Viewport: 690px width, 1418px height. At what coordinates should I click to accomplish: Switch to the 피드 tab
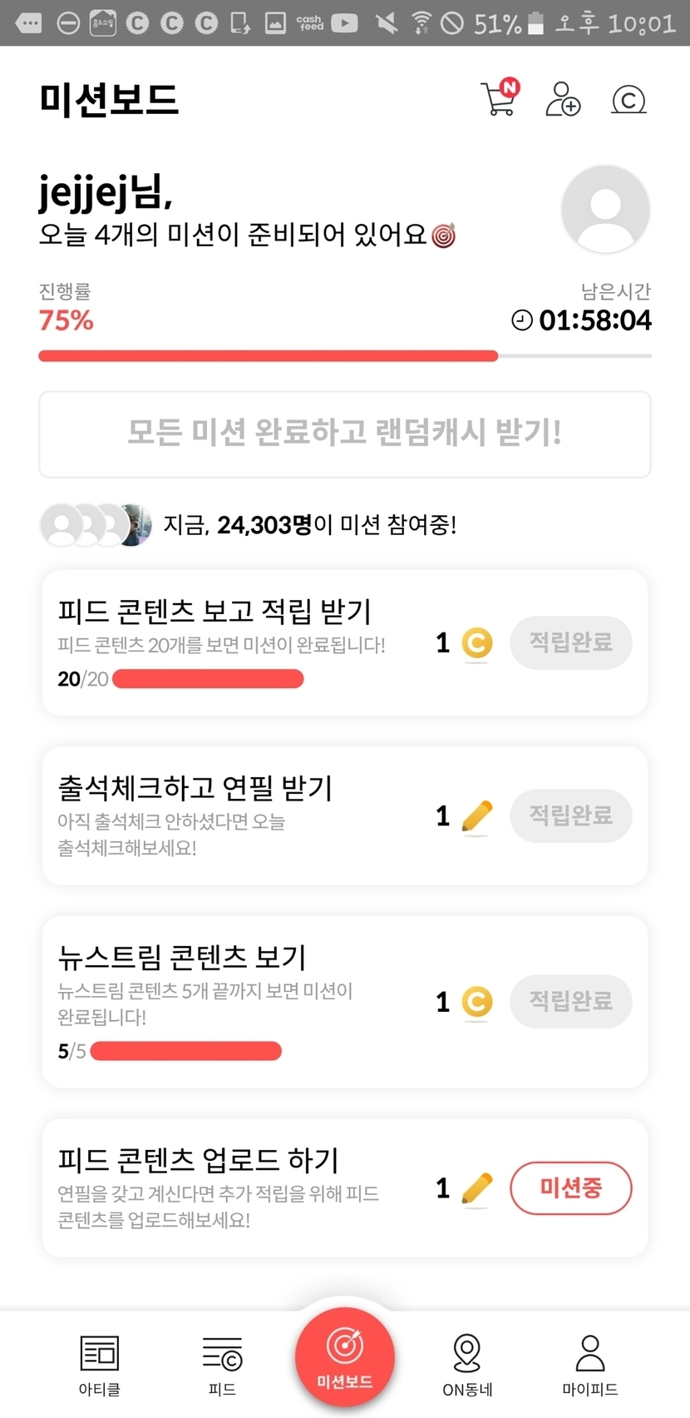[222, 1364]
